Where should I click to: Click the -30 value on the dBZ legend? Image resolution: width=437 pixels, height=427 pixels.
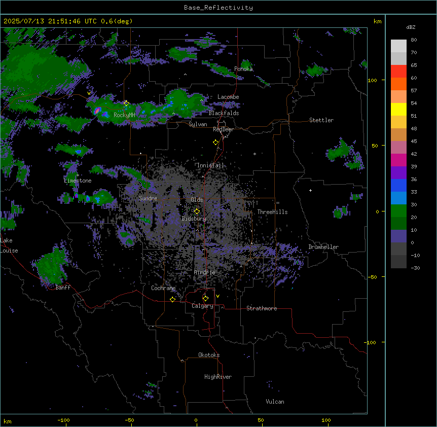click(415, 268)
